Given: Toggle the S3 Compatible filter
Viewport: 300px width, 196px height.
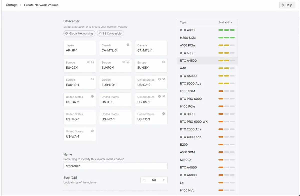Looking at the screenshot, I should 110,33.
